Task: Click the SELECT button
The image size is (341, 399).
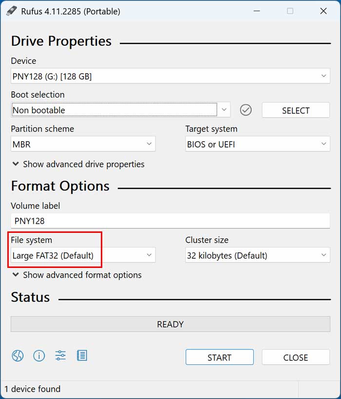Action: pyautogui.click(x=296, y=110)
